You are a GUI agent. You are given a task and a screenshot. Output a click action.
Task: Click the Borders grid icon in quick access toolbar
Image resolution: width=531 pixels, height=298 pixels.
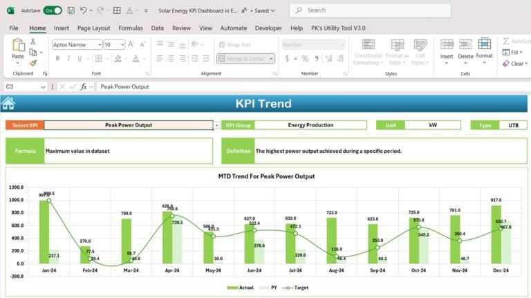(x=117, y=10)
